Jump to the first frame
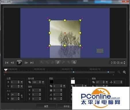 [x=7, y=63]
